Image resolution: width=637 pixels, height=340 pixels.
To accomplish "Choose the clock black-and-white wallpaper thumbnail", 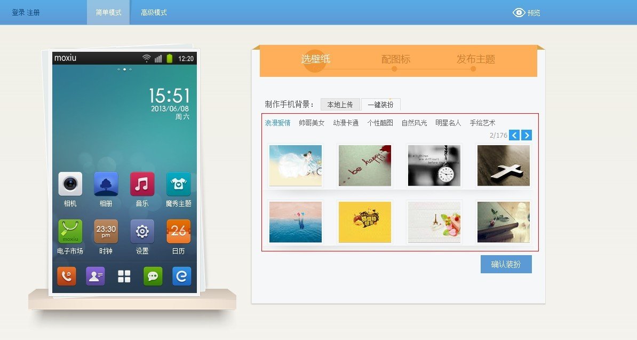I will pyautogui.click(x=434, y=165).
